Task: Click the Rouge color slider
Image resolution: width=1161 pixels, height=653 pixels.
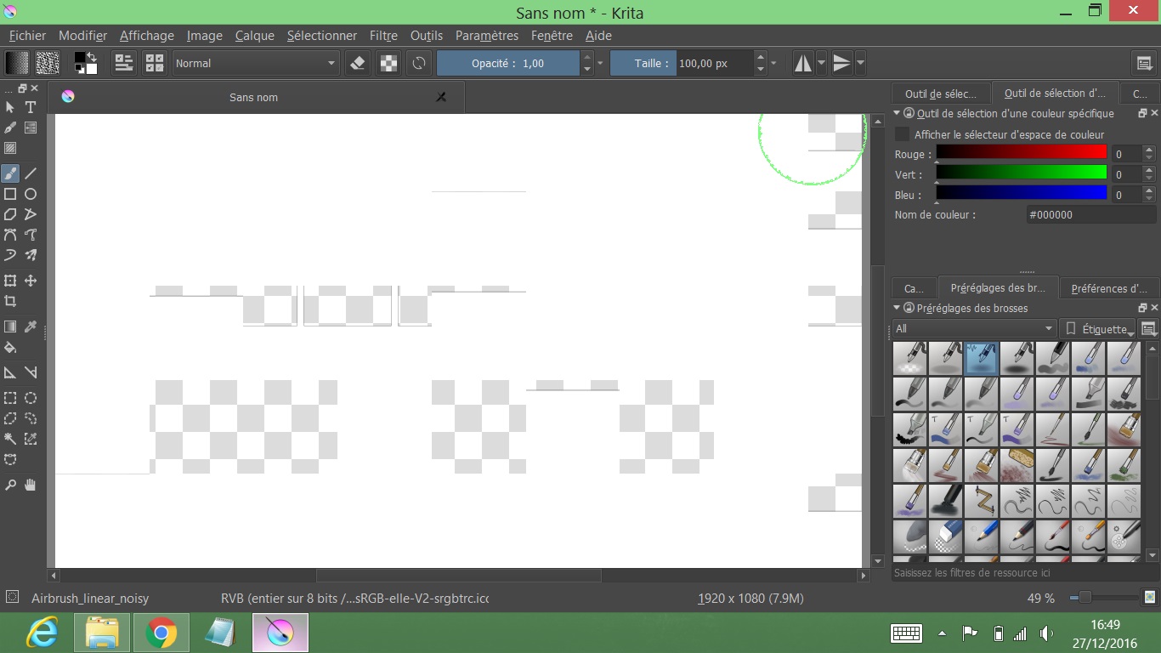Action: tap(1021, 153)
